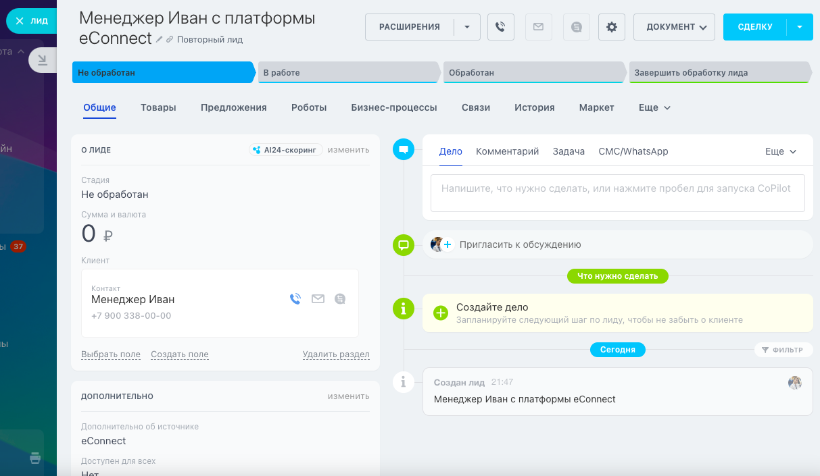Click Удалить раздел link
This screenshot has height=476, width=820.
[336, 354]
